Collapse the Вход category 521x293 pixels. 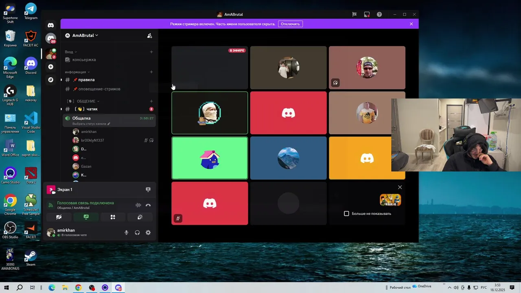pos(71,52)
